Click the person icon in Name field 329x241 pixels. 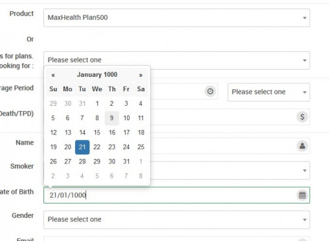click(x=302, y=146)
